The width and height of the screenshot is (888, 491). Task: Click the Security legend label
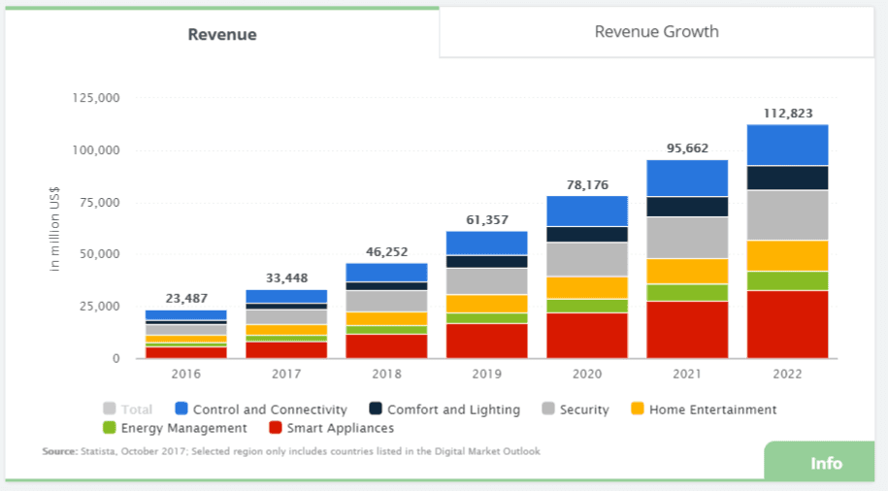pos(584,409)
